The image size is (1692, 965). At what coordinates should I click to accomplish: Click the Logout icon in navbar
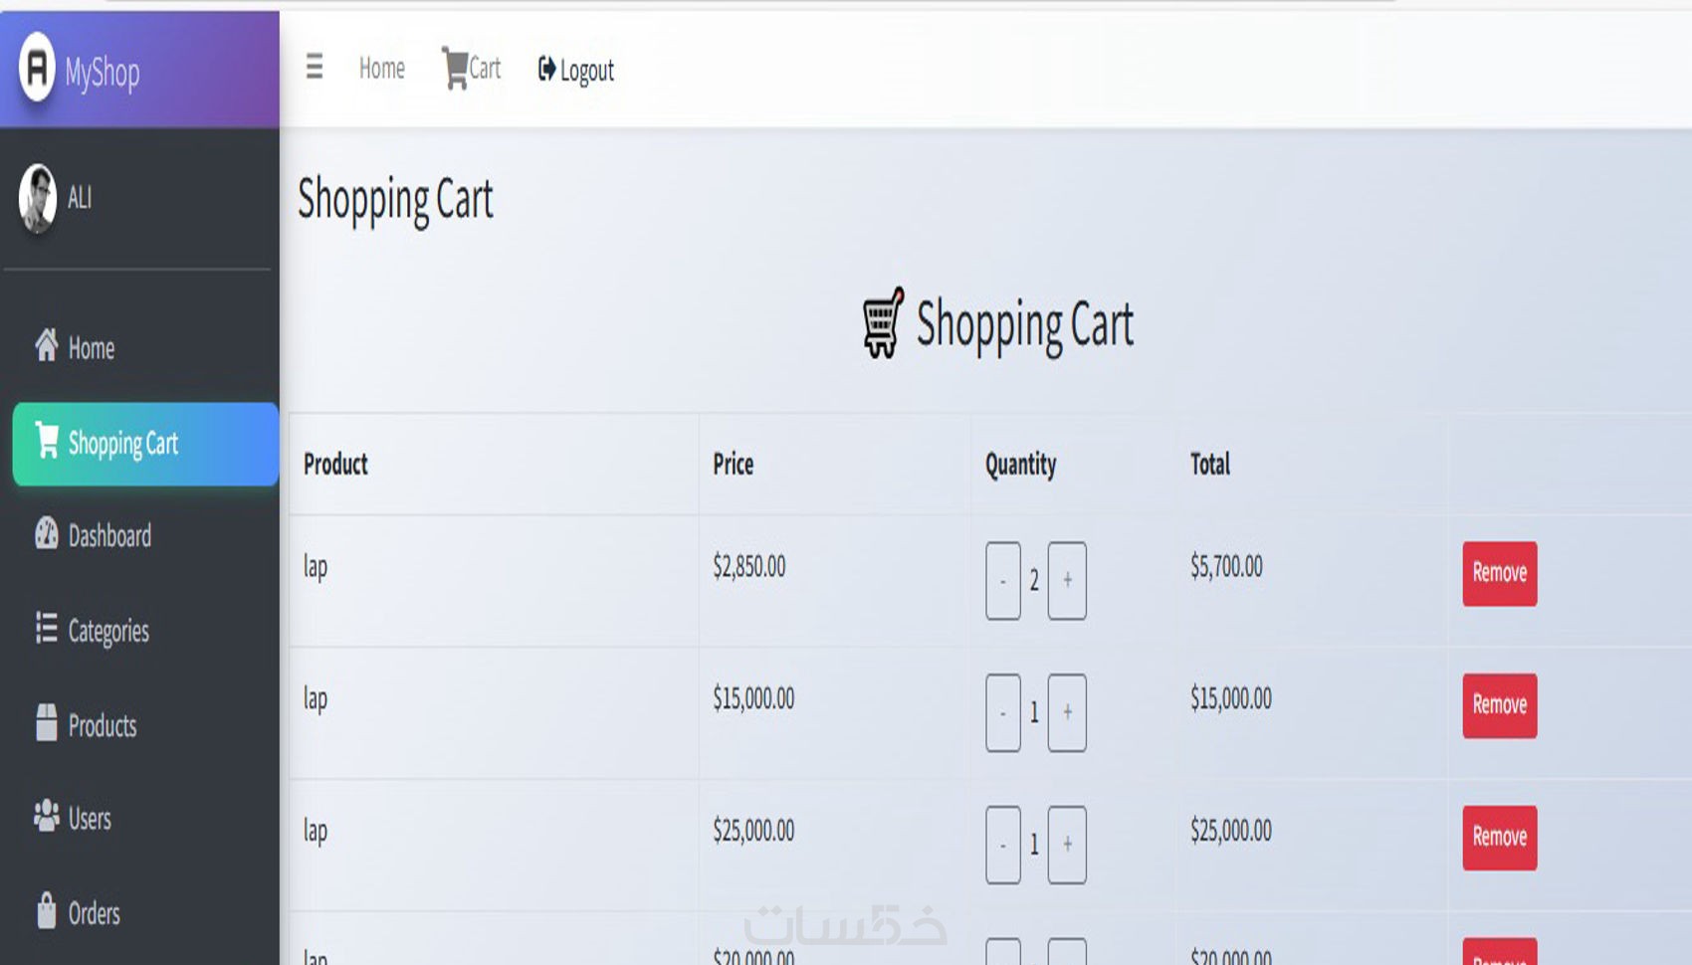point(546,69)
